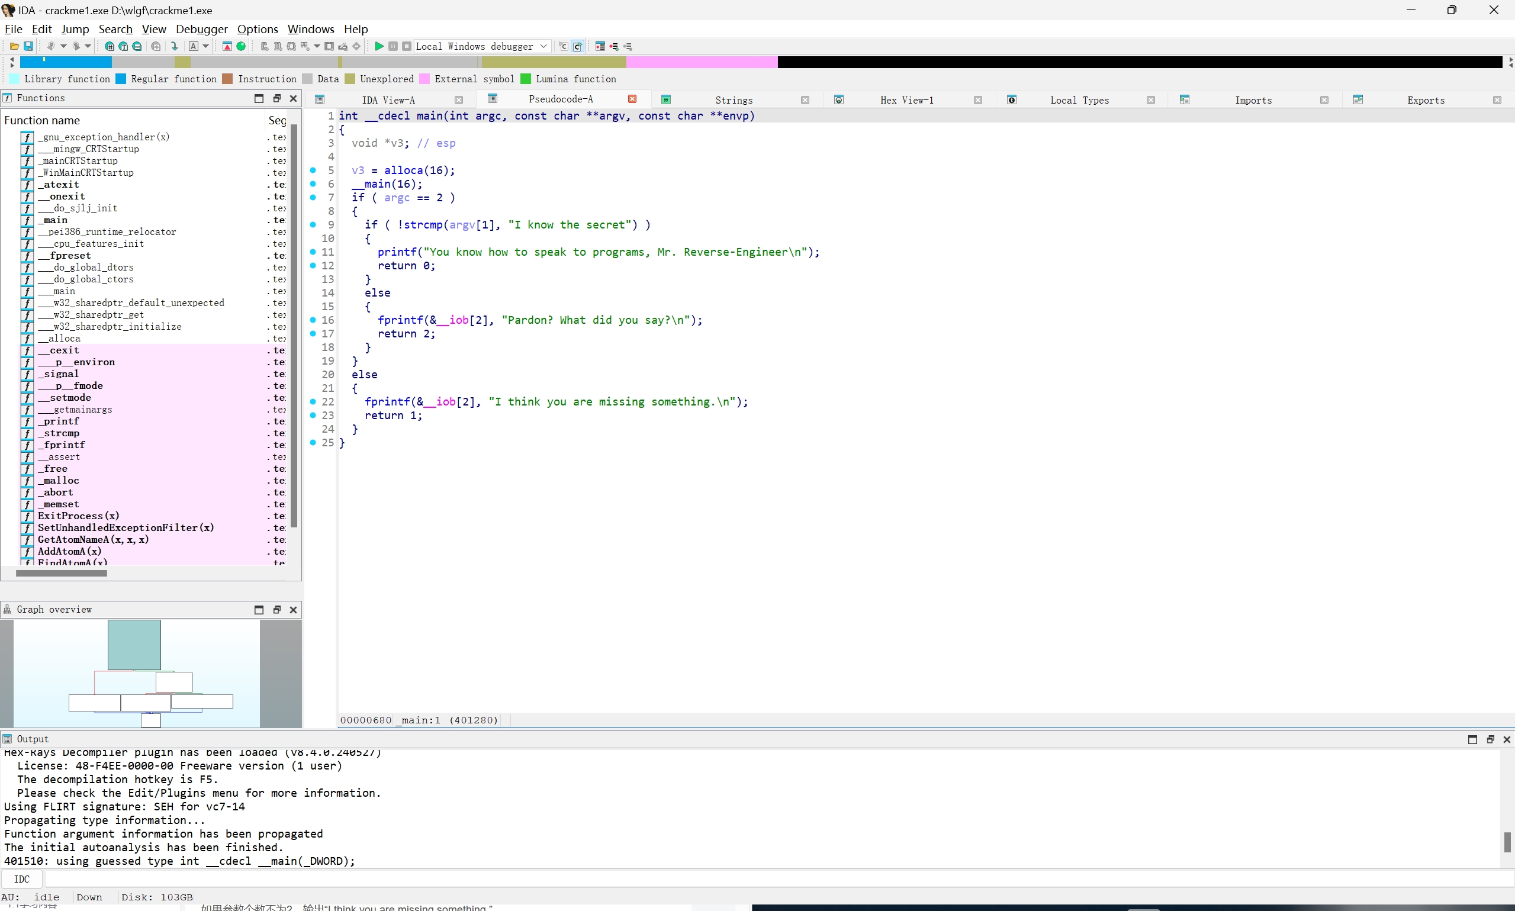Click the red-dot list toolbar icon beside breakpoints
This screenshot has height=911, width=1515.
coord(614,46)
